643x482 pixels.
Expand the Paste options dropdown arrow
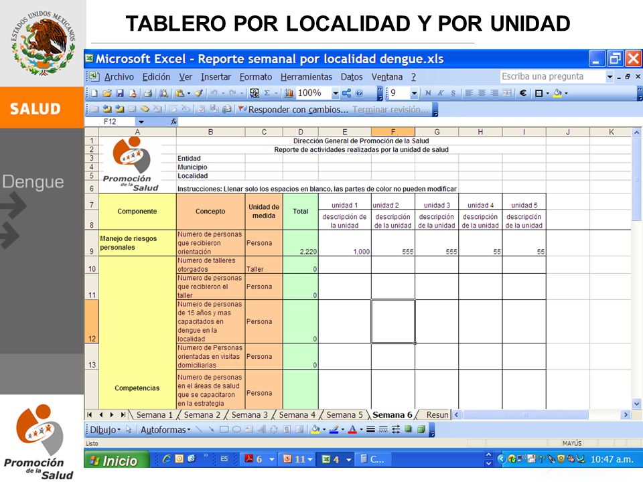[189, 94]
